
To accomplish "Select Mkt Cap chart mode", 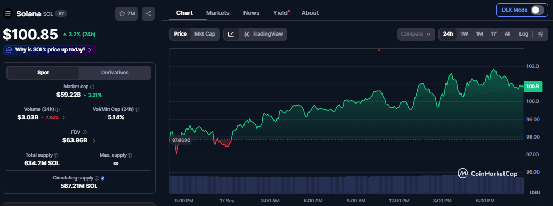I will (x=205, y=34).
